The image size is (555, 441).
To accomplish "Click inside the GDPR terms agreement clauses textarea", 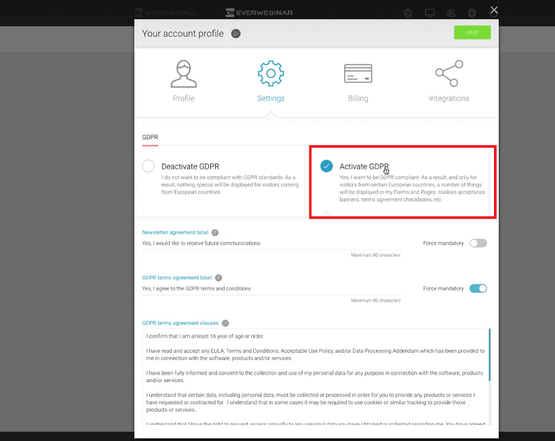I will (315, 377).
